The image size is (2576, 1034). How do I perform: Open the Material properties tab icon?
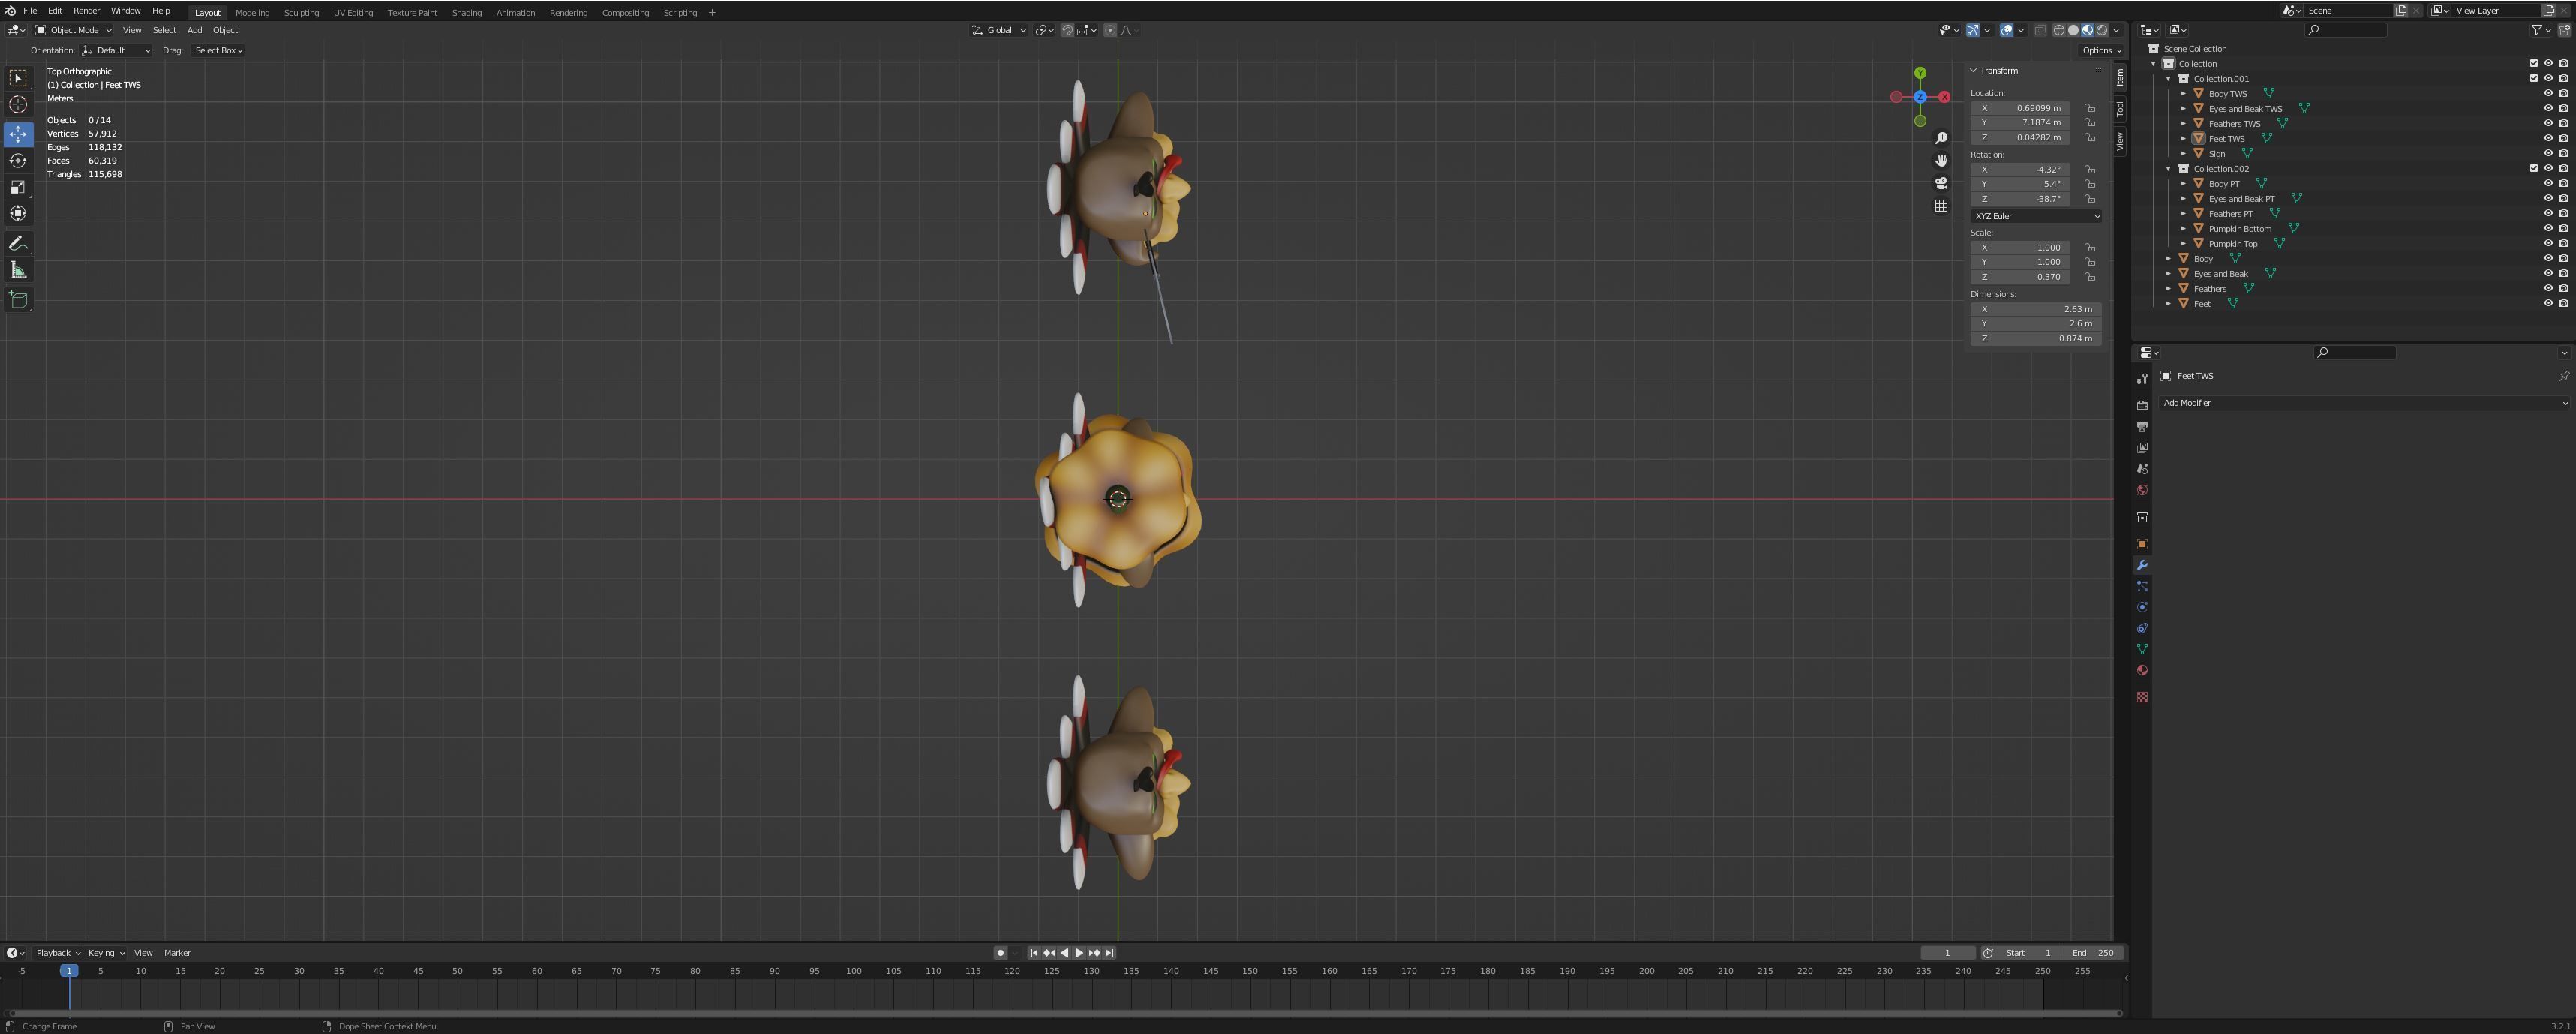[2142, 671]
